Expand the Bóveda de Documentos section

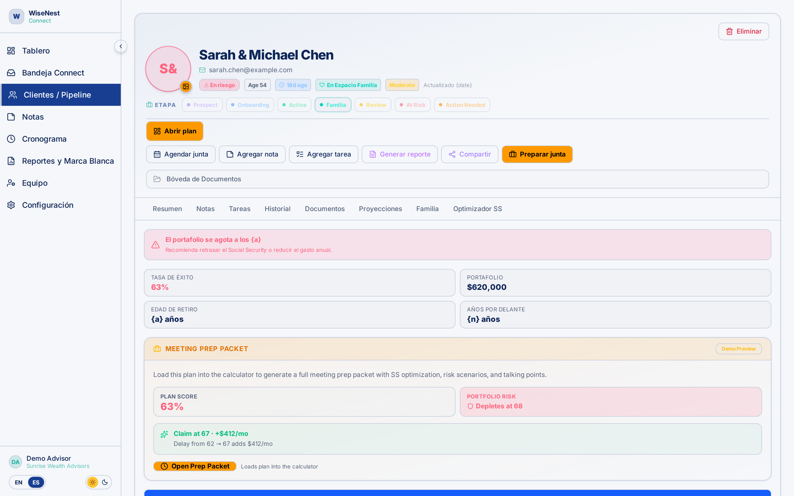(x=457, y=179)
